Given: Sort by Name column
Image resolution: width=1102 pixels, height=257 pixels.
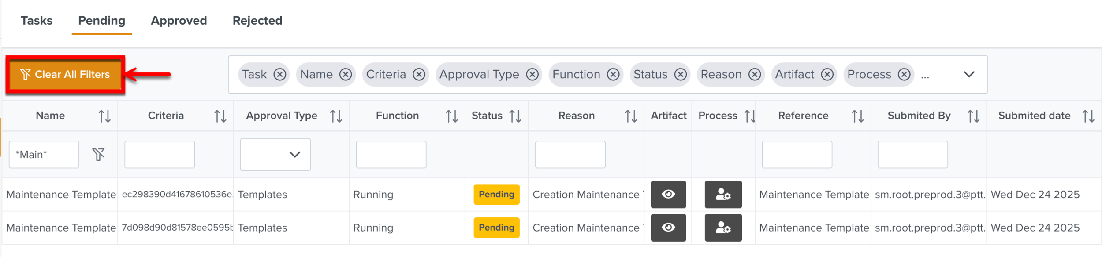Looking at the screenshot, I should (x=104, y=116).
